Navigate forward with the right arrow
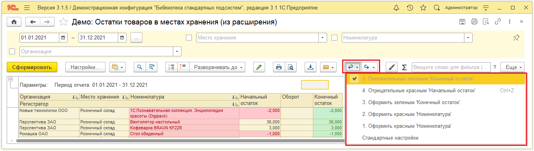The width and height of the screenshot is (534, 151). (x=47, y=22)
